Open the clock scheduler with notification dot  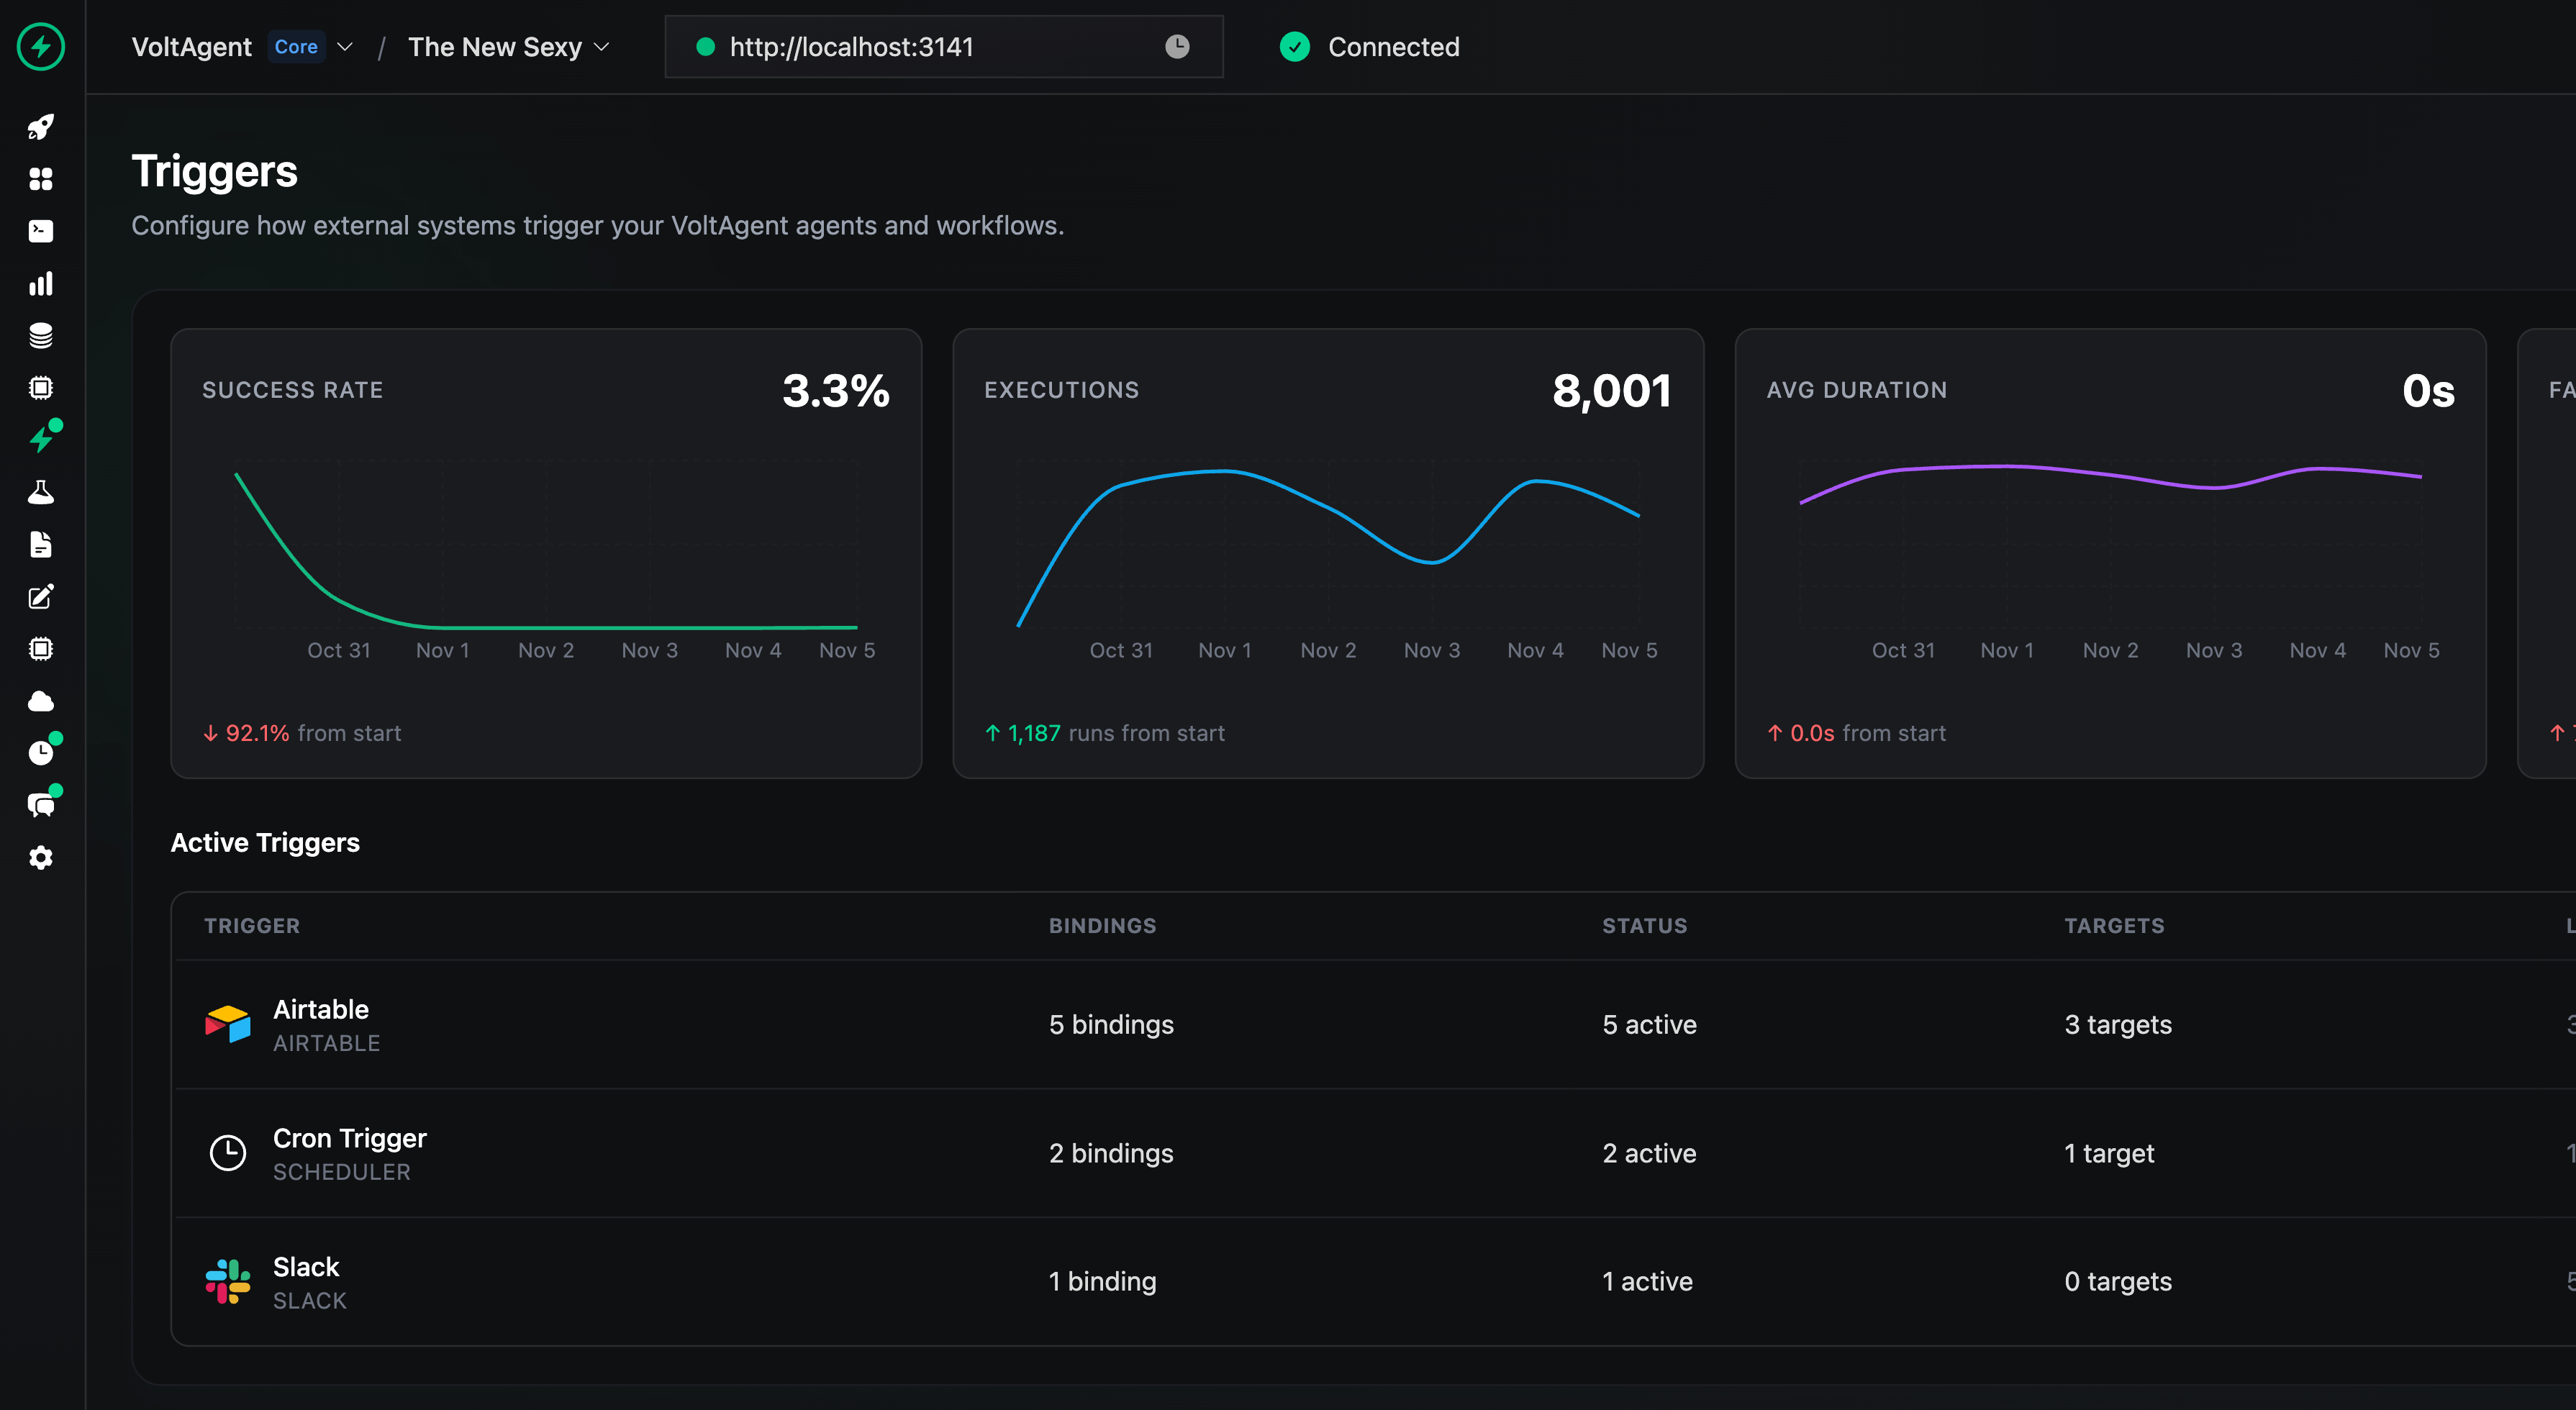41,752
